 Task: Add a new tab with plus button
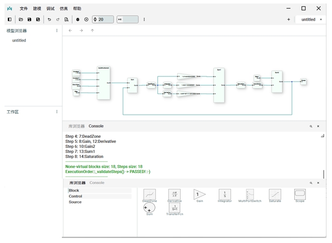point(289,20)
